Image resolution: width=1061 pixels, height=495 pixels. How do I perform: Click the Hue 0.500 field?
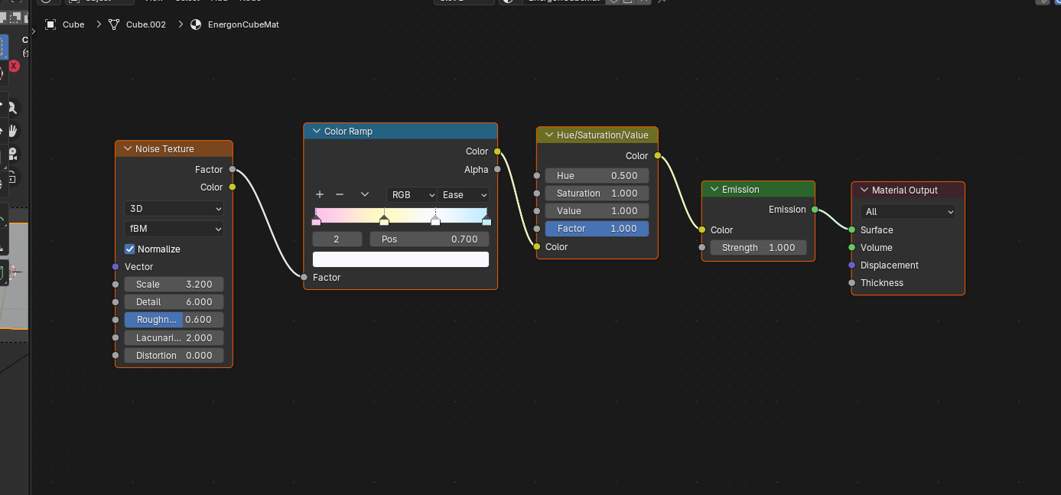coord(597,176)
